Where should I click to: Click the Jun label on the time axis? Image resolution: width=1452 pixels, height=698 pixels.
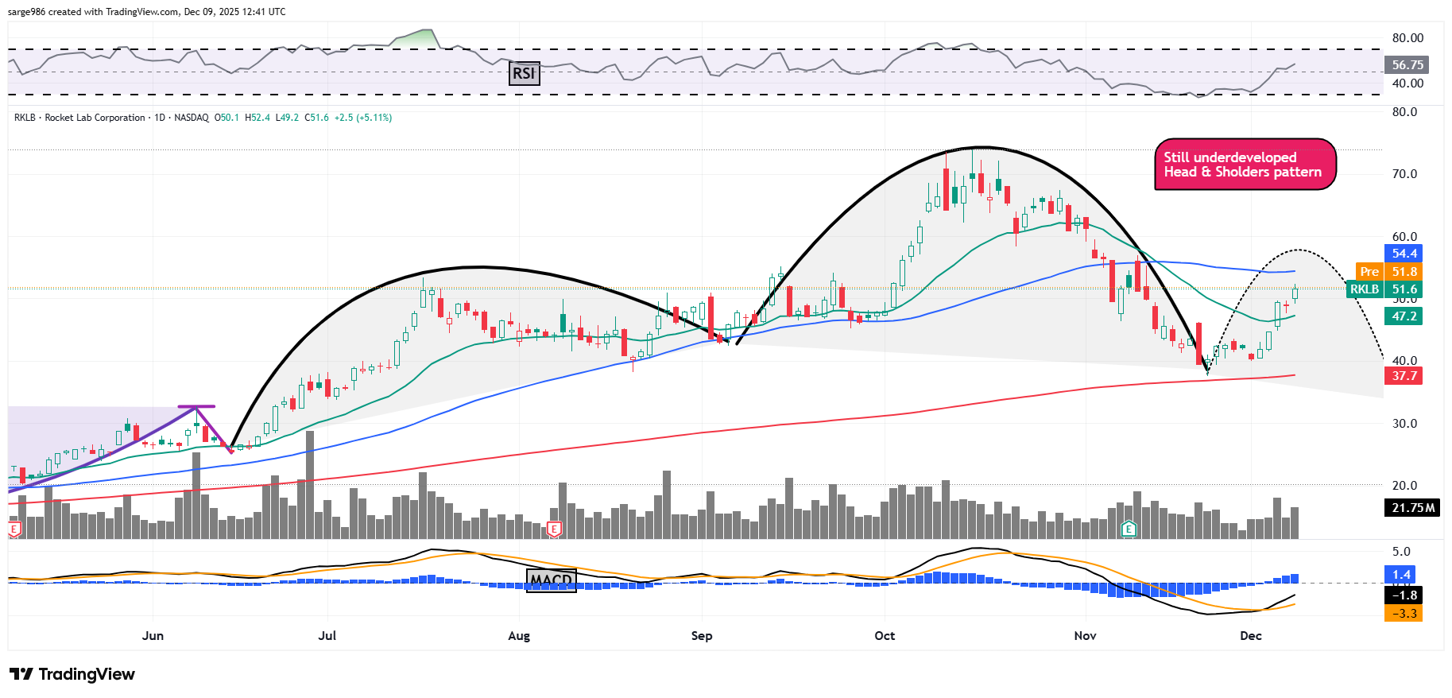point(153,636)
